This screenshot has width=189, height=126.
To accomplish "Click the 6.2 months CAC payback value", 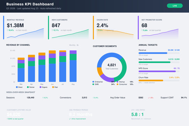I will pyautogui.click(x=80, y=114).
